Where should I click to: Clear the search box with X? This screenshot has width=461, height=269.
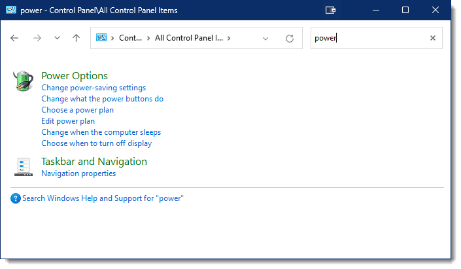pyautogui.click(x=432, y=38)
